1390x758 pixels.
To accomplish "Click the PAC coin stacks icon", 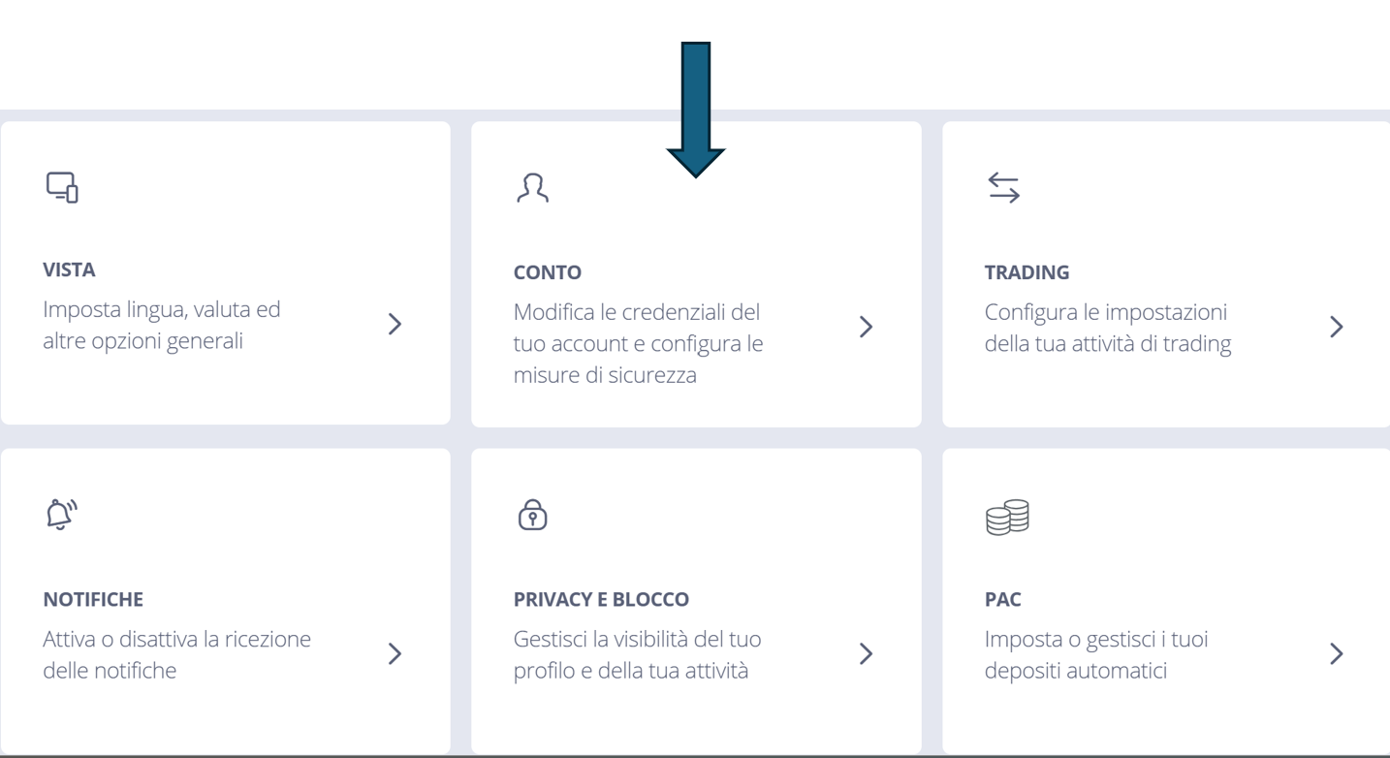I will (1007, 518).
